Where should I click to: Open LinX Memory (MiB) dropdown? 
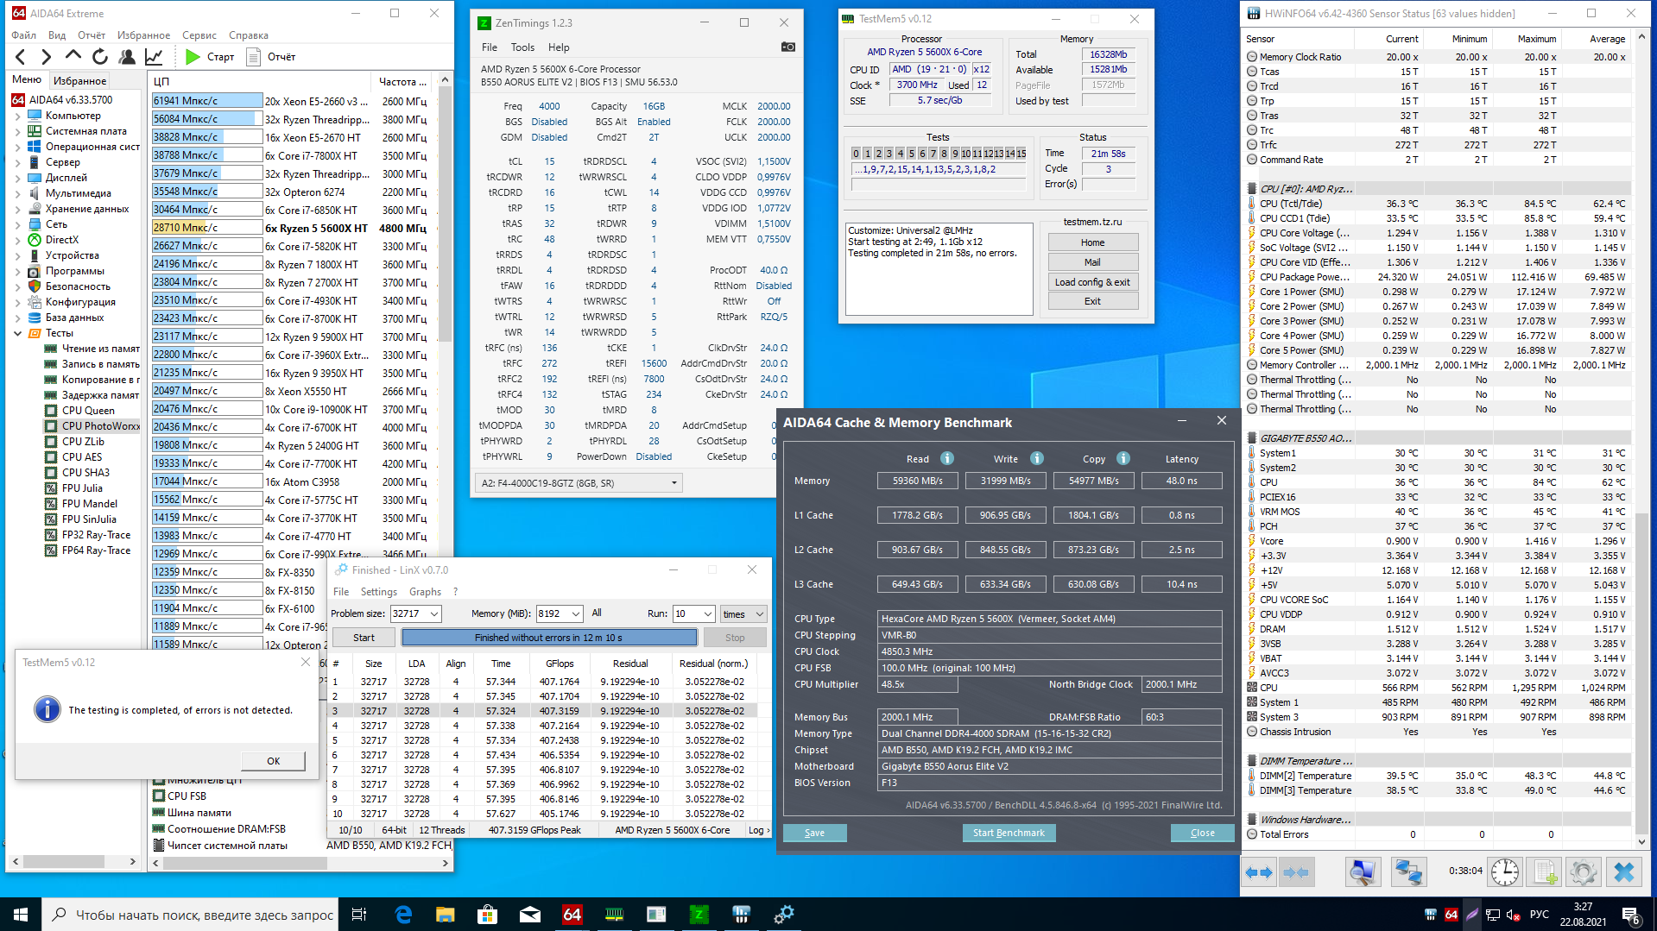coord(576,613)
